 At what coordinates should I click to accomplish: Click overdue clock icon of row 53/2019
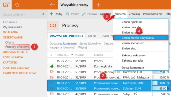pyautogui.click(x=51, y=72)
